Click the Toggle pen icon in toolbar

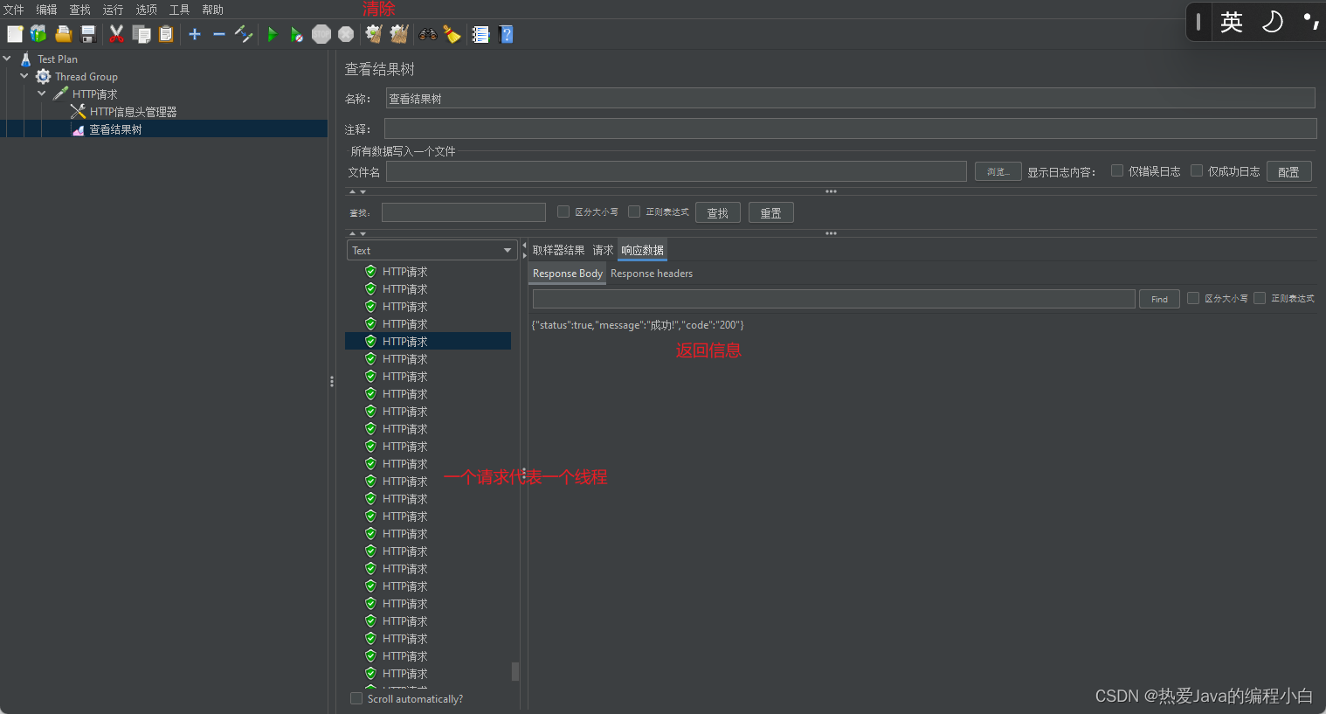point(244,35)
